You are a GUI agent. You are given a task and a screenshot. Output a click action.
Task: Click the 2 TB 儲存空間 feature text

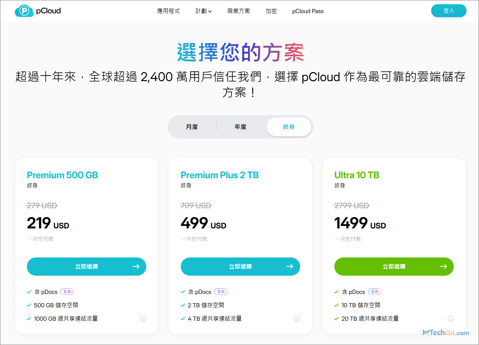click(206, 305)
